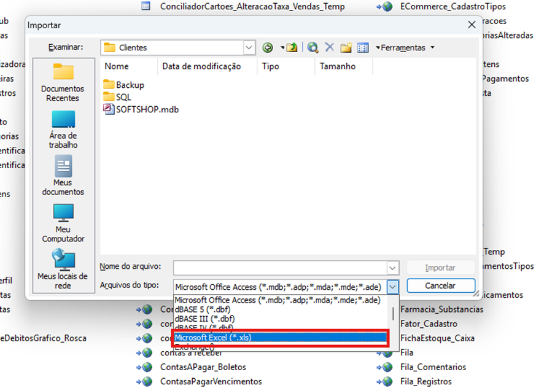Click the Search the Web globe icon

(x=313, y=47)
